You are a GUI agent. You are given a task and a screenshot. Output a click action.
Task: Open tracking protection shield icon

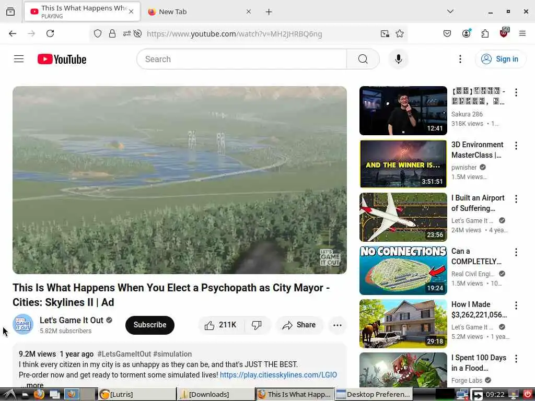(x=98, y=33)
